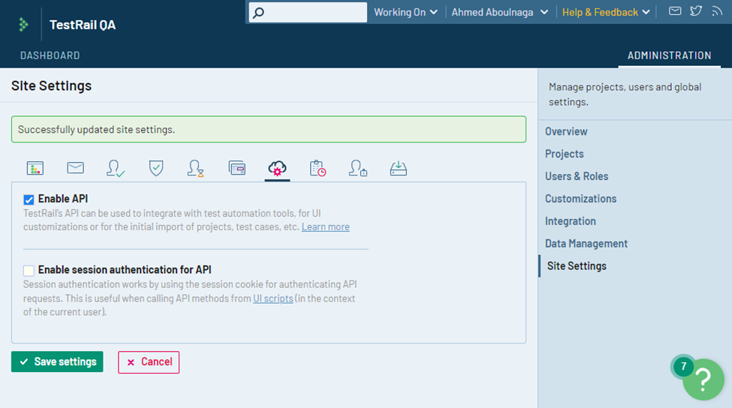Open the user with hourglass tab icon
This screenshot has height=408, width=732.
pos(196,168)
